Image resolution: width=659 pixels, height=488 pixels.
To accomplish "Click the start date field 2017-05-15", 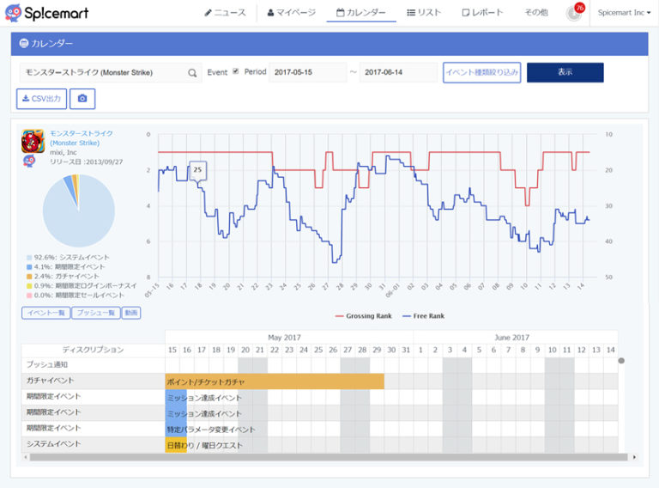I will pyautogui.click(x=308, y=72).
